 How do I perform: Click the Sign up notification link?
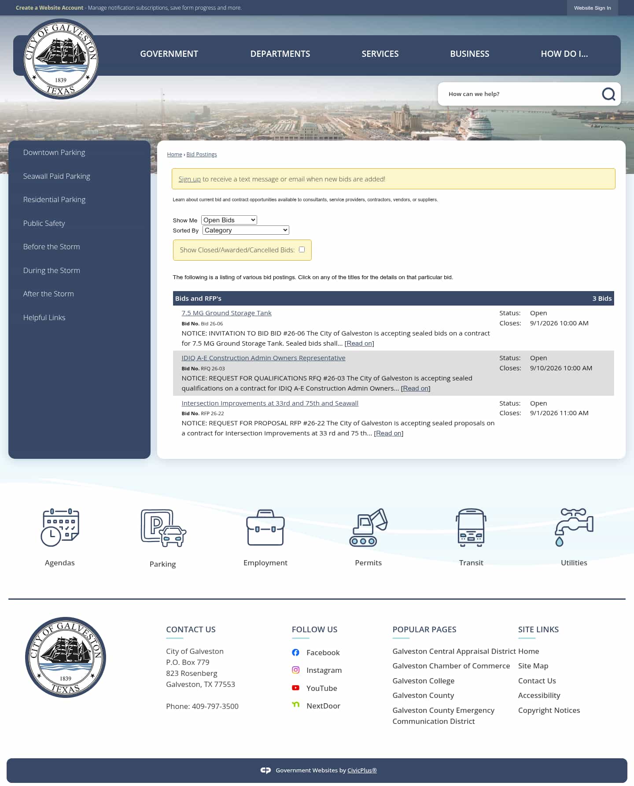tap(189, 179)
